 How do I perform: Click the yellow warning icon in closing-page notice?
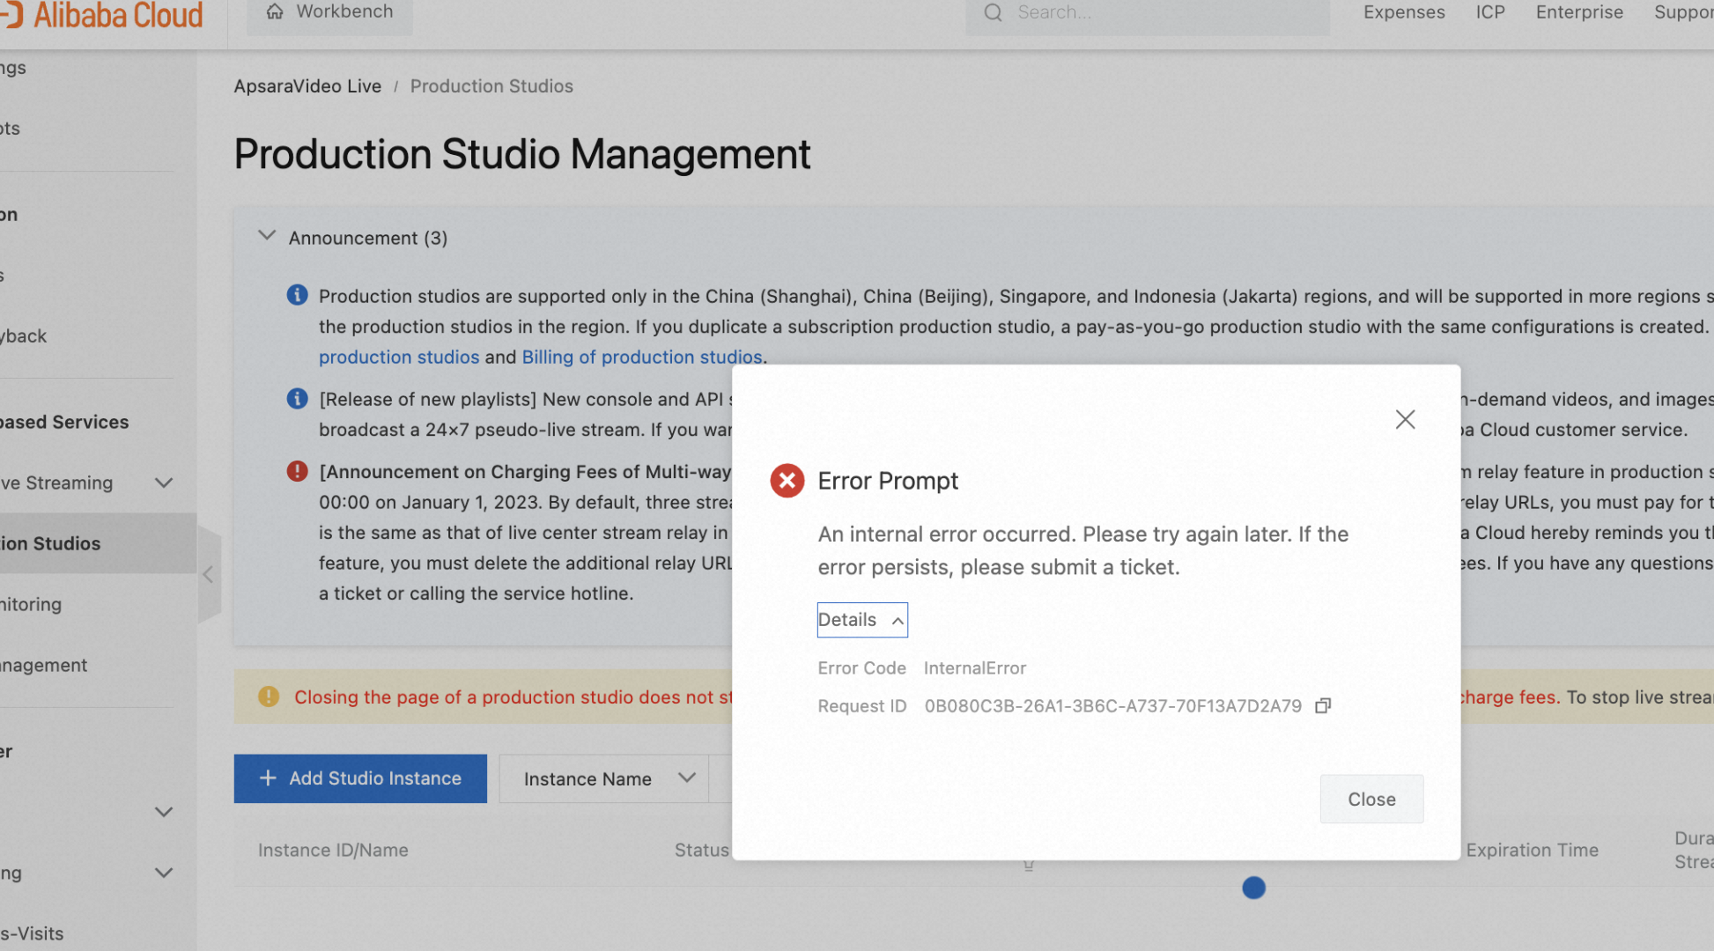(269, 697)
